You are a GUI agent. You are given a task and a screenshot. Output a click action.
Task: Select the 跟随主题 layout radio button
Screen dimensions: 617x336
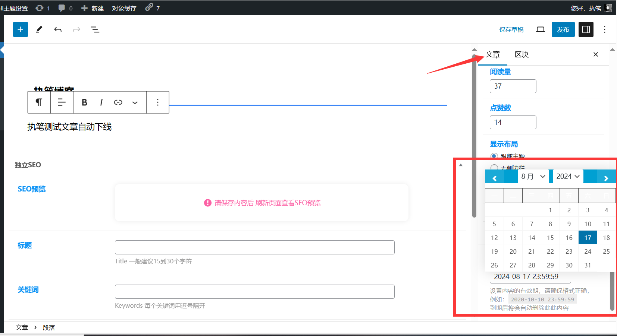[x=494, y=156]
